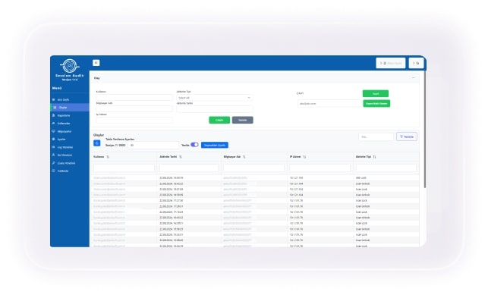Sort table by Kullanıcı column icon
The height and width of the screenshot is (295, 488).
pos(108,157)
